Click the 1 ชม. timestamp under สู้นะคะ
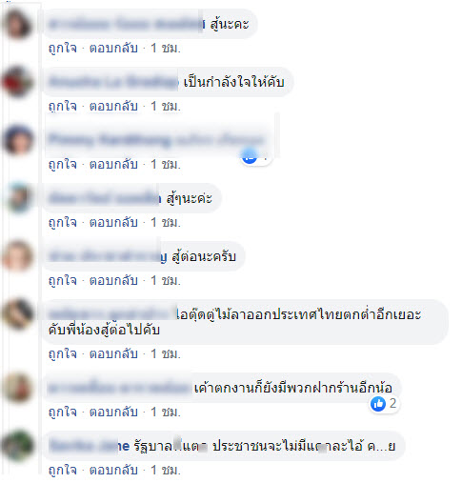This screenshot has width=462, height=483. pos(166,49)
